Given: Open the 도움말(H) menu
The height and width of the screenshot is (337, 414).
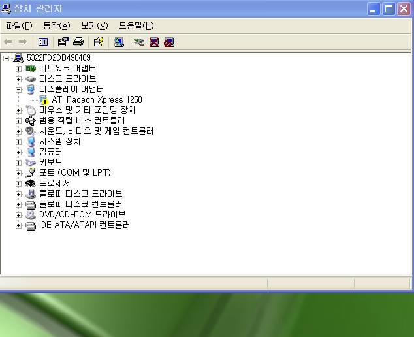Looking at the screenshot, I should coord(136,25).
